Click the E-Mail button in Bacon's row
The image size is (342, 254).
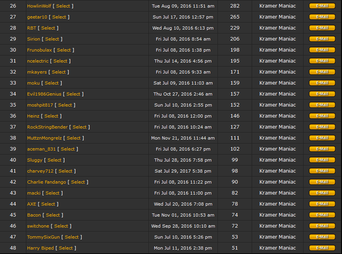[322, 215]
